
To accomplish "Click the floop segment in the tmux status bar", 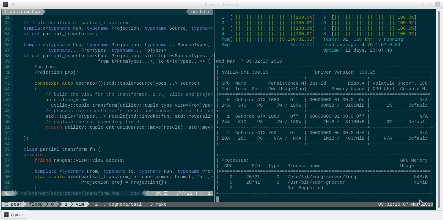I will coord(36,204).
